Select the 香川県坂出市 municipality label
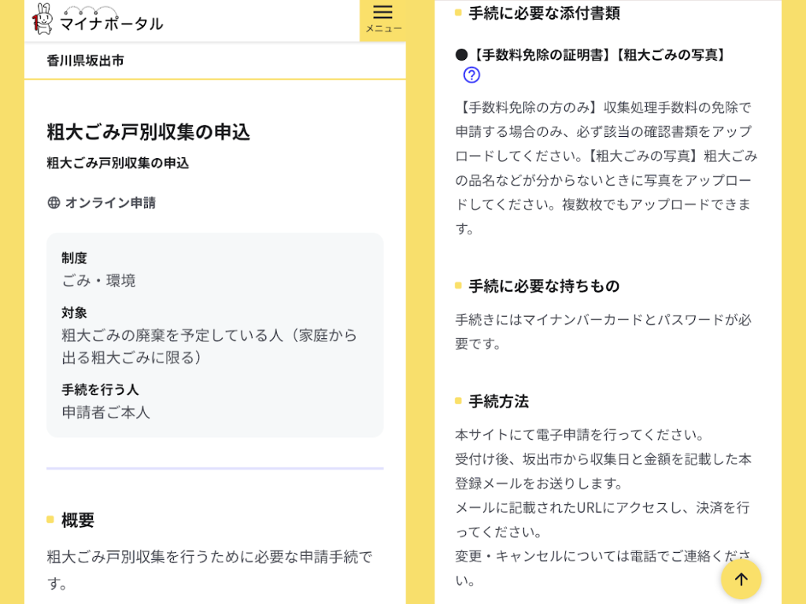 (85, 61)
